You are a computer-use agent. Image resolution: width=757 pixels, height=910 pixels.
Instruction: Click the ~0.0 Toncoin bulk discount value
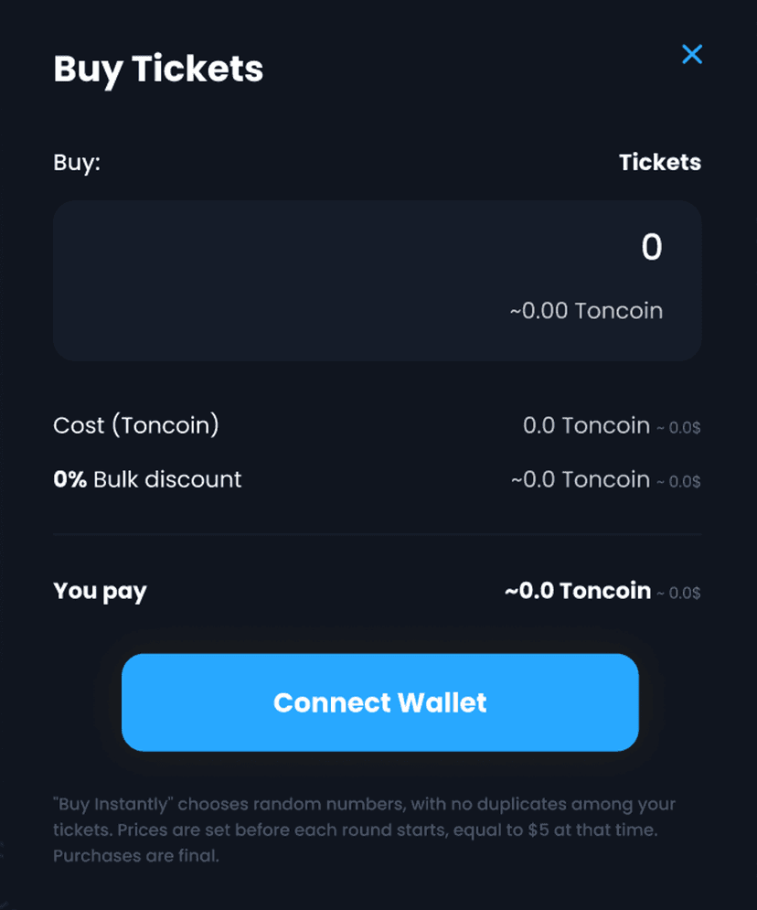(581, 479)
